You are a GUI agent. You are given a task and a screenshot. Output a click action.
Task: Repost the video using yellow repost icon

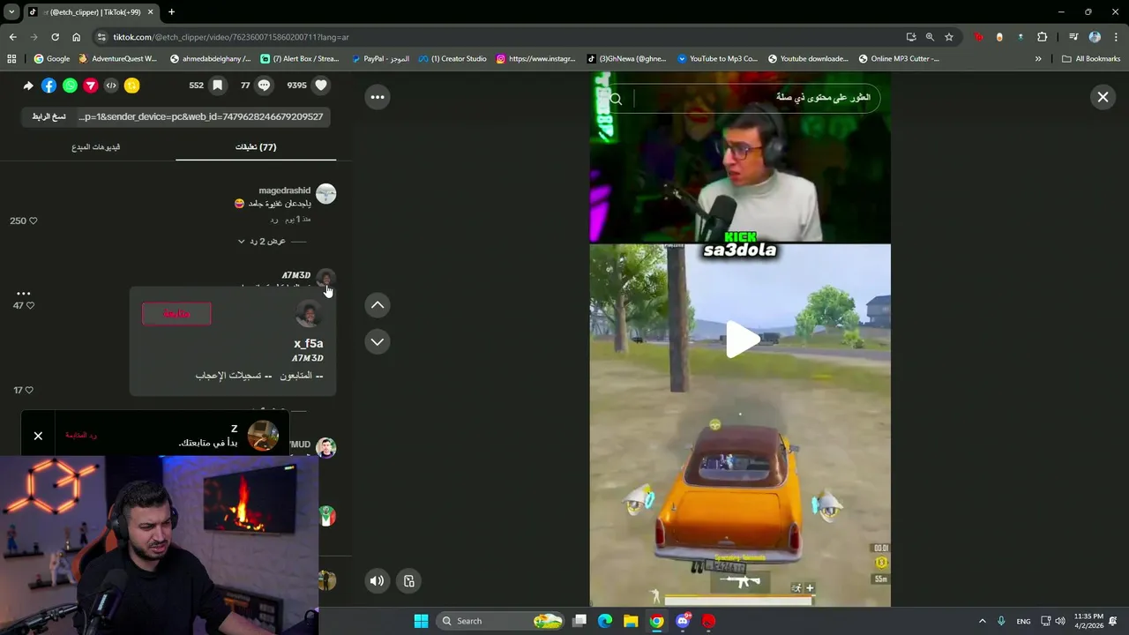click(131, 86)
